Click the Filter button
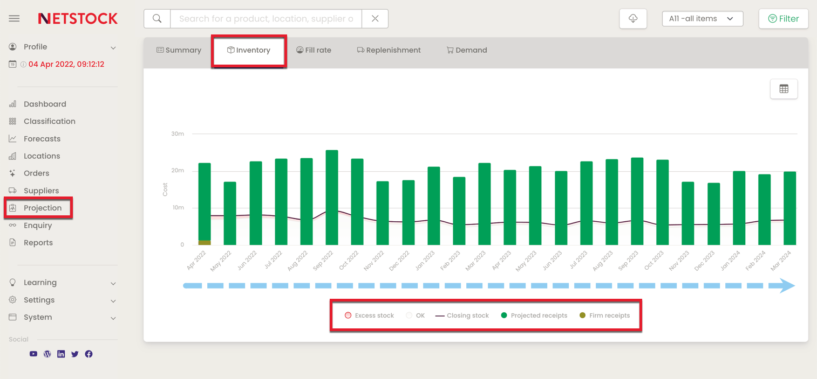 pyautogui.click(x=783, y=19)
